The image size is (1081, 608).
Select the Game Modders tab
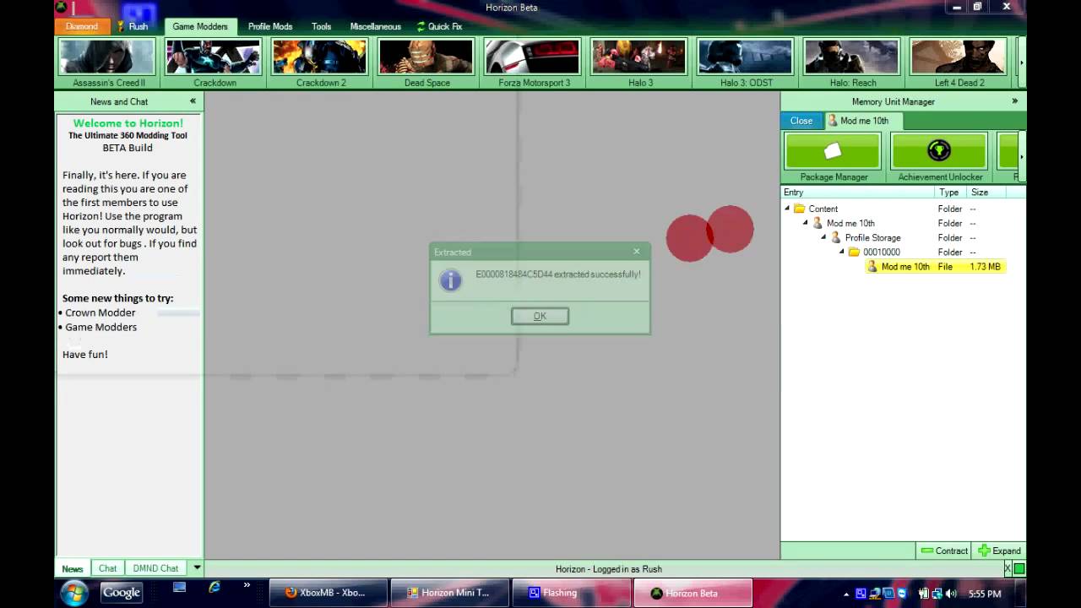point(200,26)
